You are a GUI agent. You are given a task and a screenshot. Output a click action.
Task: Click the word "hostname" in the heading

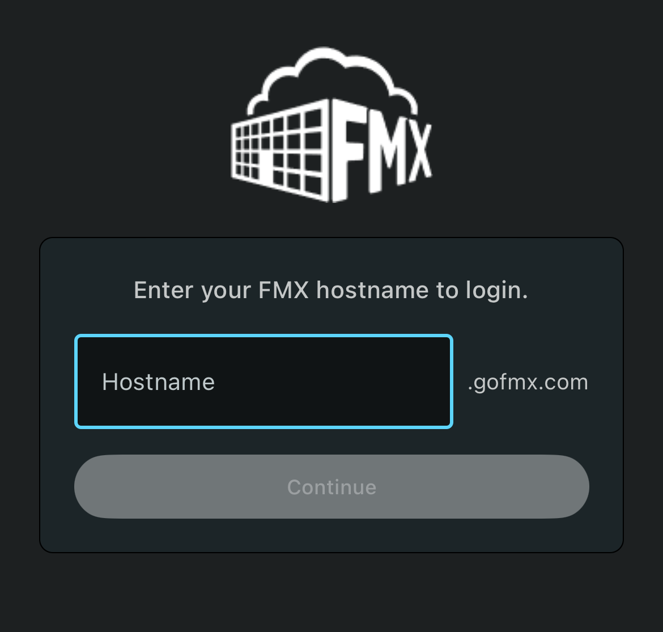pyautogui.click(x=372, y=290)
